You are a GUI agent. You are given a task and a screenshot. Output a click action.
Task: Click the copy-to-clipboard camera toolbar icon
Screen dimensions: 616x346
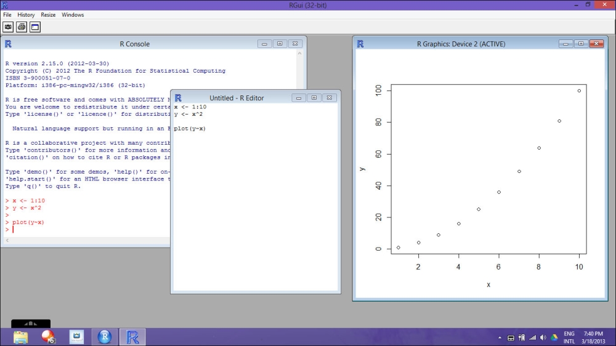8,26
